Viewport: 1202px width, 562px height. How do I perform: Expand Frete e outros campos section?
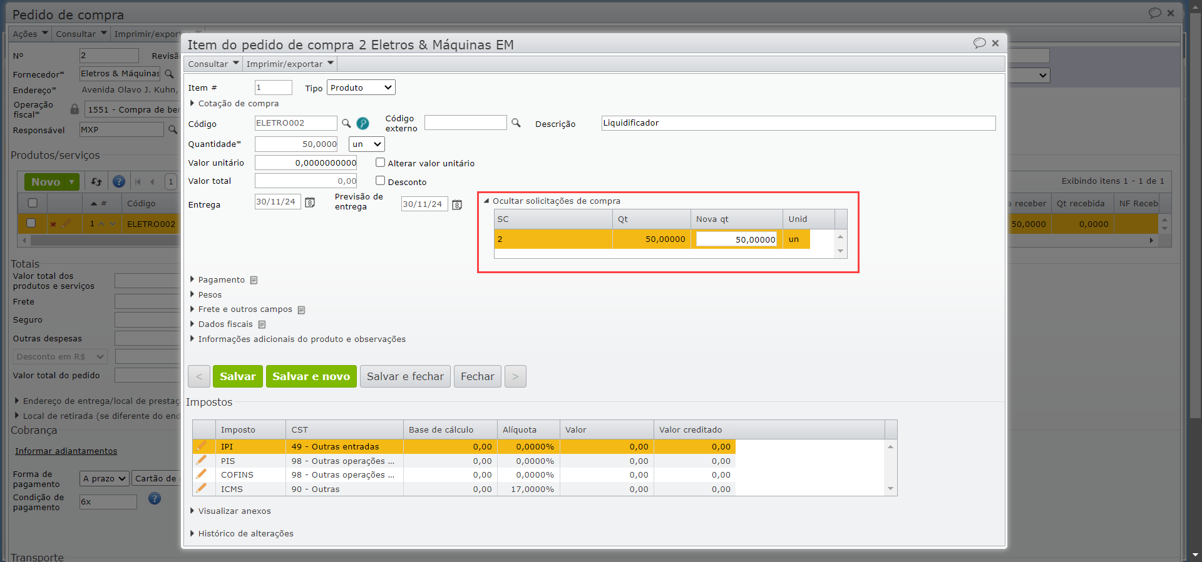click(245, 309)
